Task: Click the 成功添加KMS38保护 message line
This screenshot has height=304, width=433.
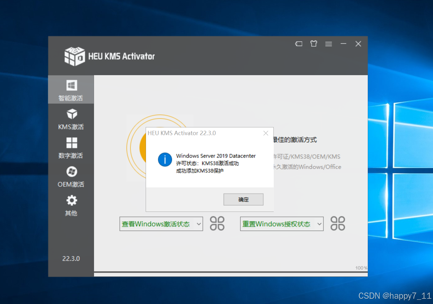Action: [200, 171]
